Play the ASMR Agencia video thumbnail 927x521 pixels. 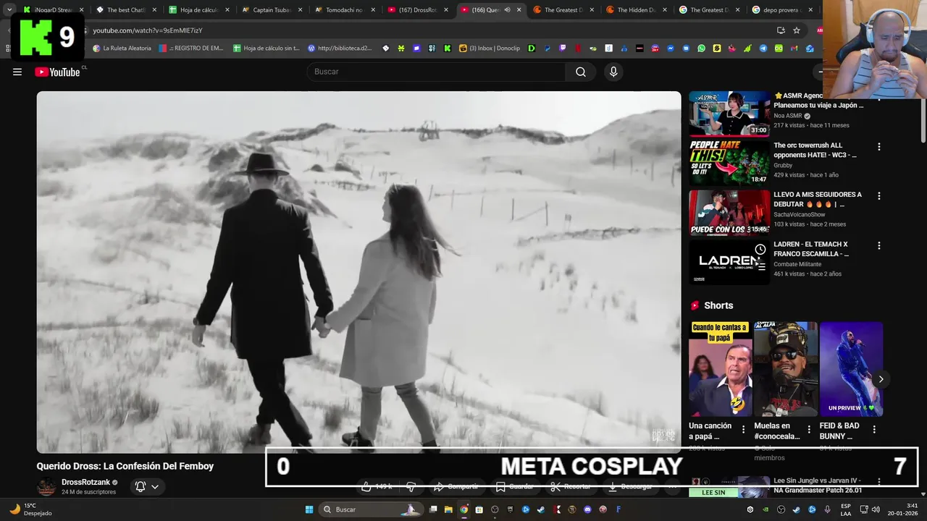[x=729, y=114]
